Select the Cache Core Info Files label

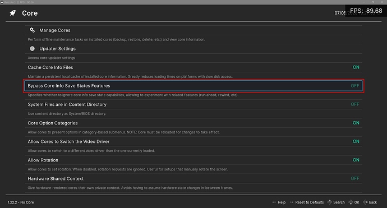point(50,67)
